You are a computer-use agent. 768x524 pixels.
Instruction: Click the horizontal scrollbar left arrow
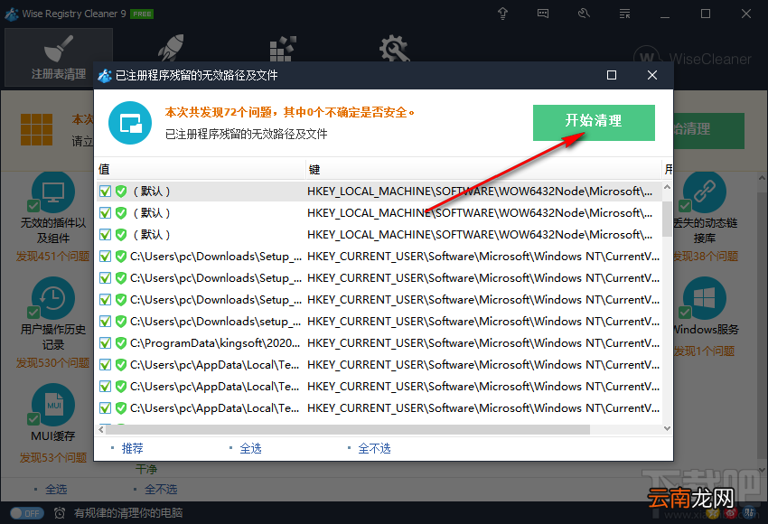point(101,429)
